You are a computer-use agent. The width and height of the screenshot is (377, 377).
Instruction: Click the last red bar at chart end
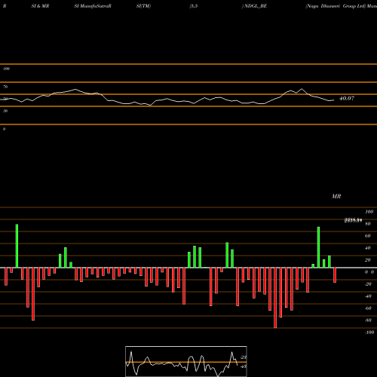pos(335,275)
